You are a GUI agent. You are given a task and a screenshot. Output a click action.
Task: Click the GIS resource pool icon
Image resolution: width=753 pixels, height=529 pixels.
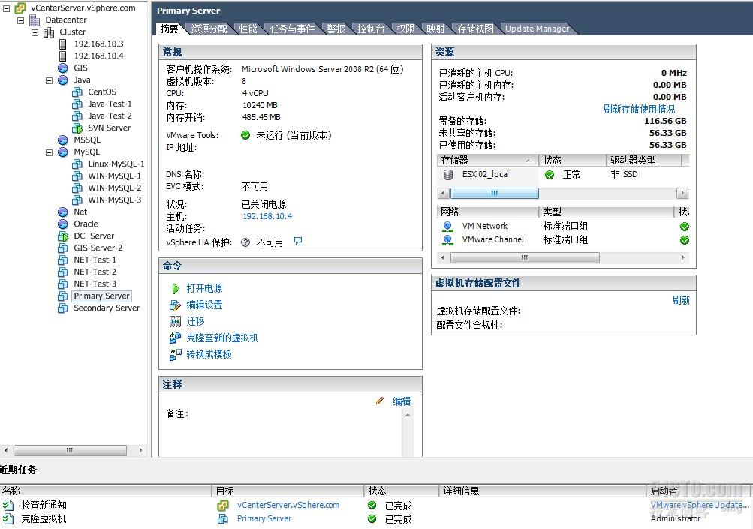[x=63, y=68]
